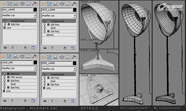Select Utilities hammer icon in JOUE_000 panel
The height and width of the screenshot is (111, 186).
tap(34, 56)
